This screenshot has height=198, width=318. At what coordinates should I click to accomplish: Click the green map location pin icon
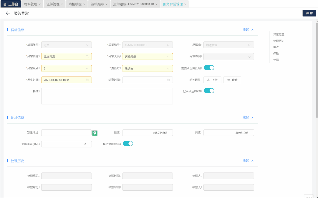[95, 133]
